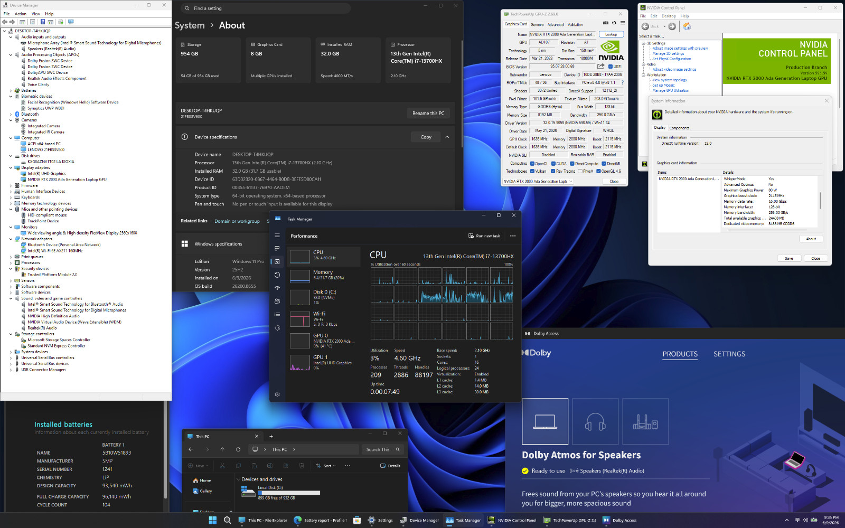The height and width of the screenshot is (528, 845).
Task: Click NVIDIA Control Panel home icon
Action: click(687, 26)
